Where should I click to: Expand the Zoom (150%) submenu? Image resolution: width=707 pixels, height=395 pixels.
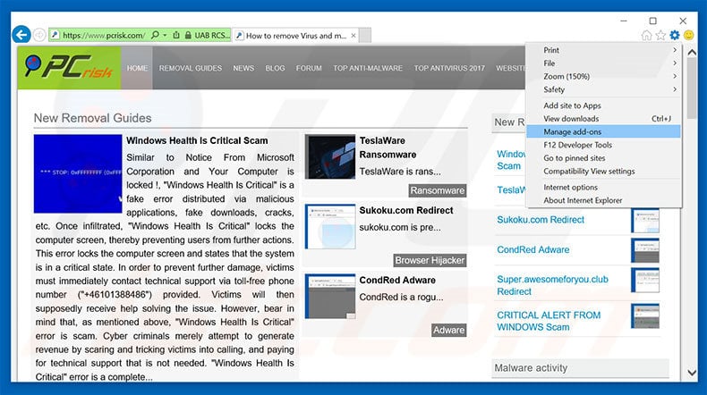[x=603, y=76]
